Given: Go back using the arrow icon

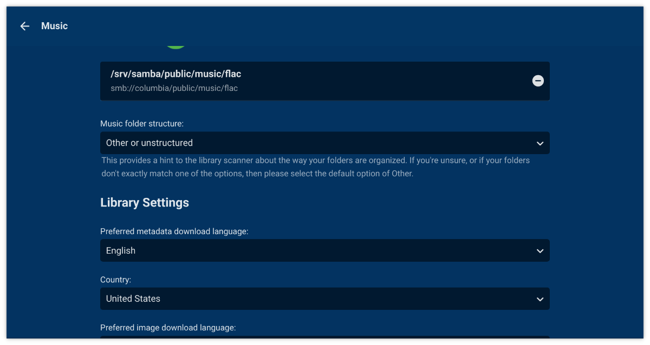Looking at the screenshot, I should pyautogui.click(x=24, y=26).
